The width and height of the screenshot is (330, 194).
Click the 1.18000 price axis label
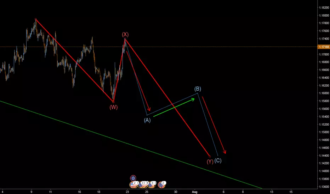point(324,16)
